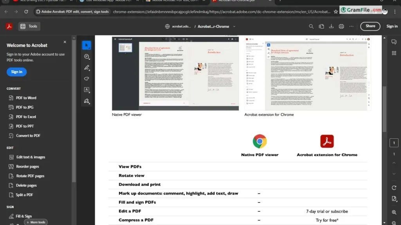
Task: Activate the selection arrow tool
Action: point(87,45)
